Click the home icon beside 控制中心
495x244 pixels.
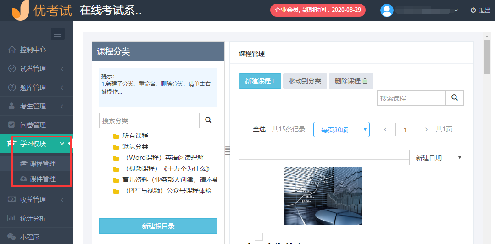click(11, 50)
